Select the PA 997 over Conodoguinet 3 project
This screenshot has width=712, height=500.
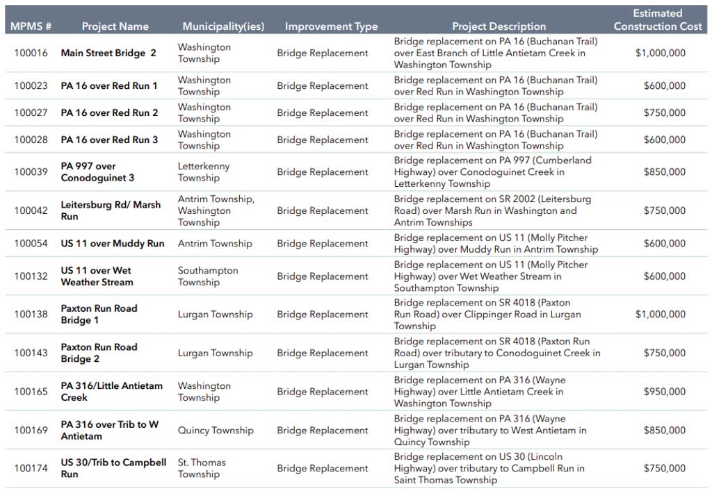tap(97, 172)
